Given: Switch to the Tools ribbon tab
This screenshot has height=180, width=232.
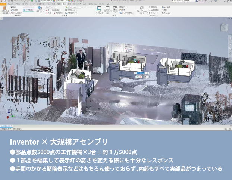Looking at the screenshot, I should point(48,4).
